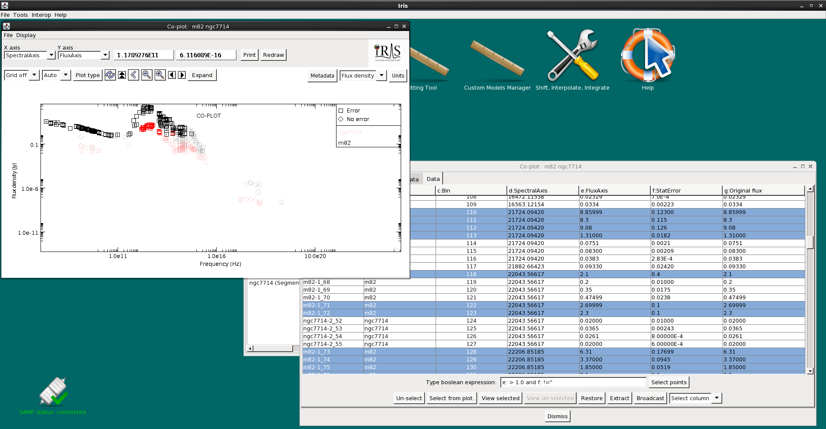Select ngc7714 (Segment) list item
The height and width of the screenshot is (429, 826).
coord(274,283)
